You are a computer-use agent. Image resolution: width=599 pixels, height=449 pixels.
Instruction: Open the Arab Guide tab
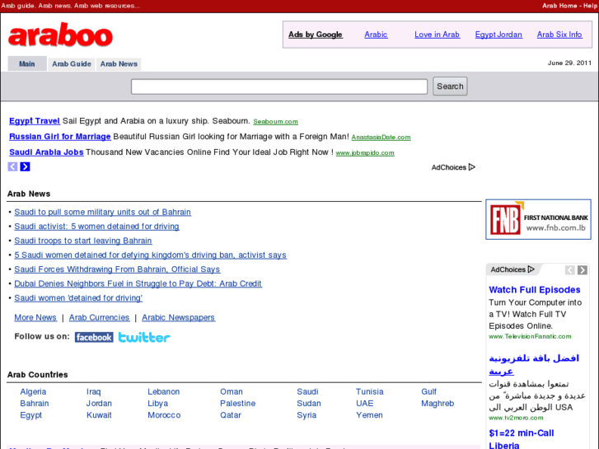click(72, 63)
